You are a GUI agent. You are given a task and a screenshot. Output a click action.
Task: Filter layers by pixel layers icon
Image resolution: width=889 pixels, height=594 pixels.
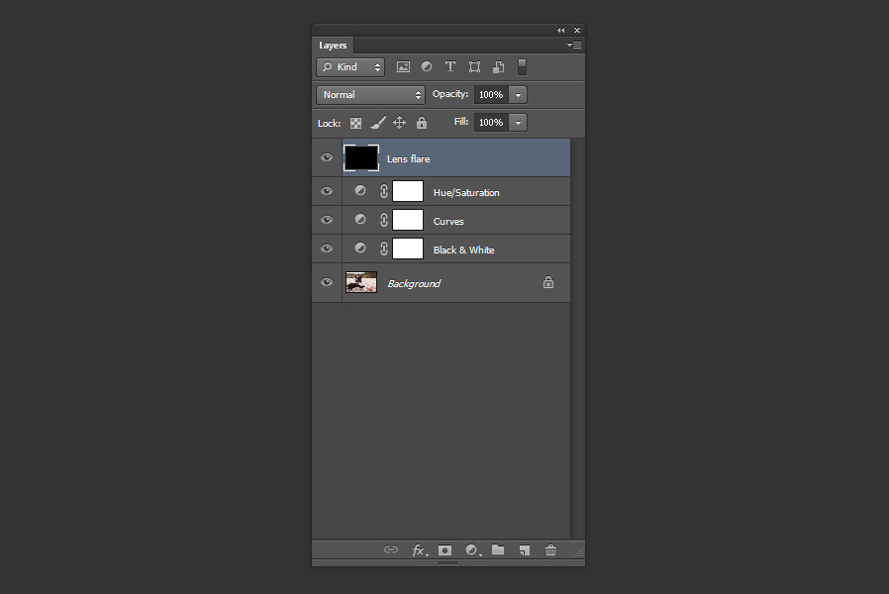(x=403, y=66)
